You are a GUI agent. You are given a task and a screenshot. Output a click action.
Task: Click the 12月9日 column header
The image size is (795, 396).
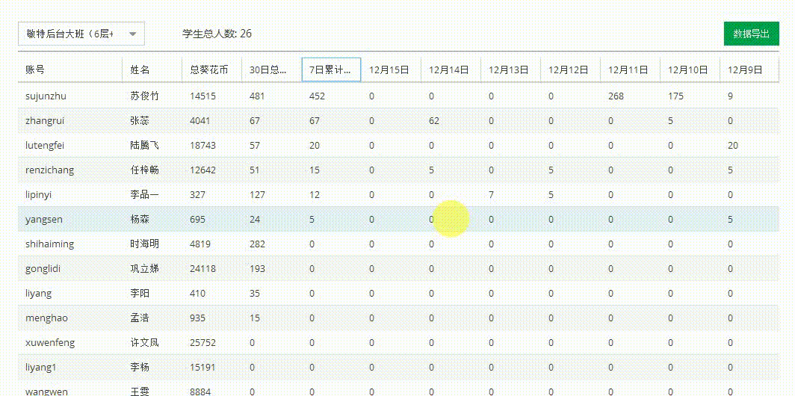(745, 69)
